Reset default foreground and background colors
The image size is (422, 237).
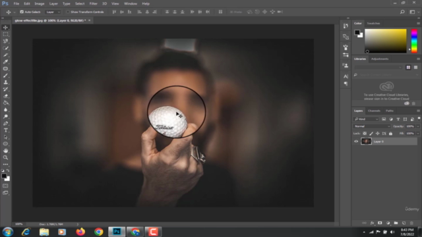point(3,171)
